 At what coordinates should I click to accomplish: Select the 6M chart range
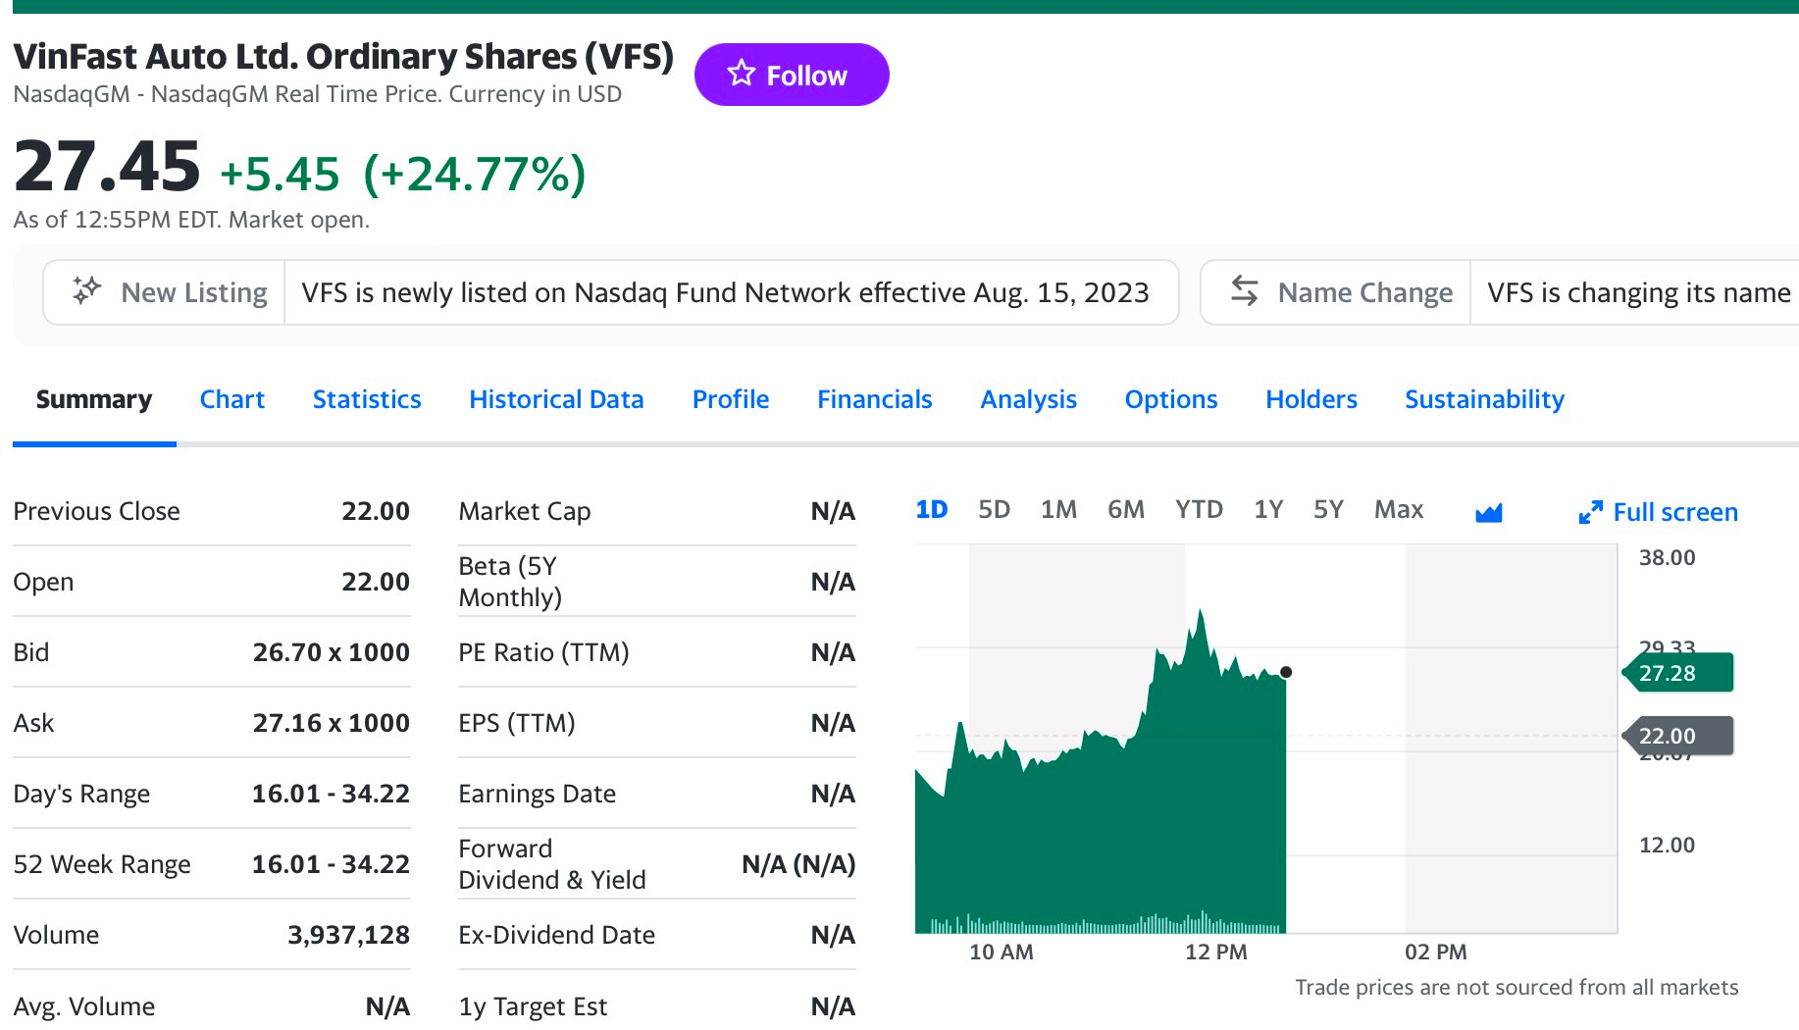point(1126,509)
